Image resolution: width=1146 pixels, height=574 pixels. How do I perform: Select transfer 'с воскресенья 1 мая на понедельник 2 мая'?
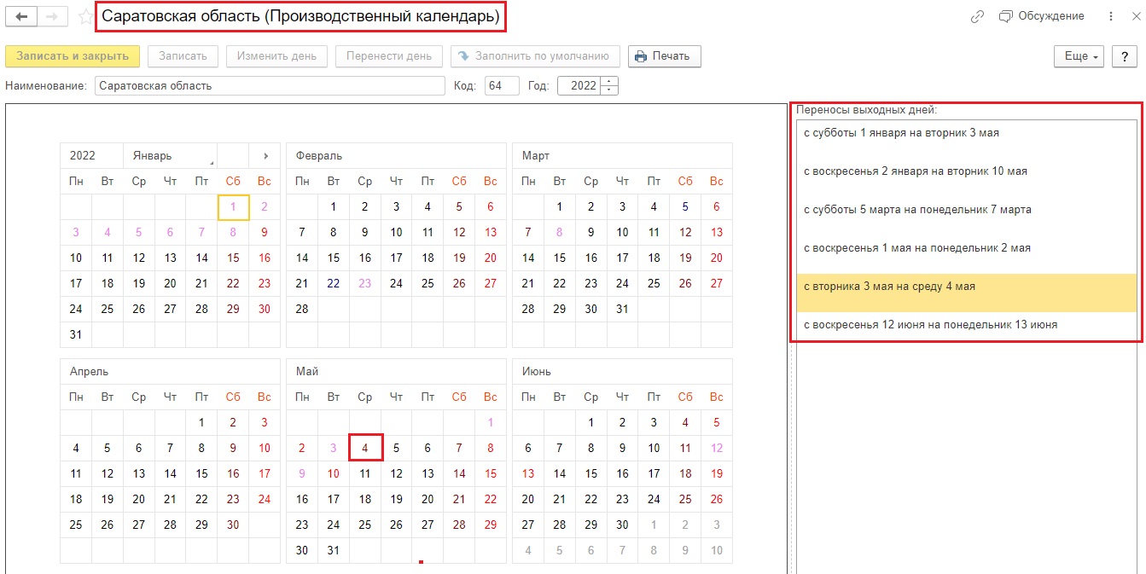[966, 254]
